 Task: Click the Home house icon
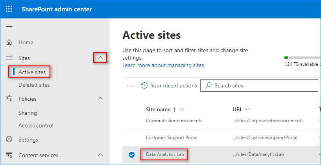[9, 42]
